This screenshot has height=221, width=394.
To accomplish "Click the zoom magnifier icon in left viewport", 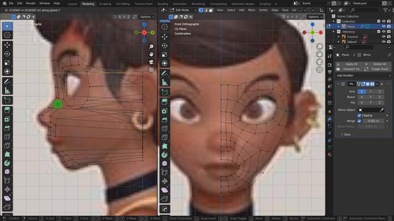I will click(151, 47).
